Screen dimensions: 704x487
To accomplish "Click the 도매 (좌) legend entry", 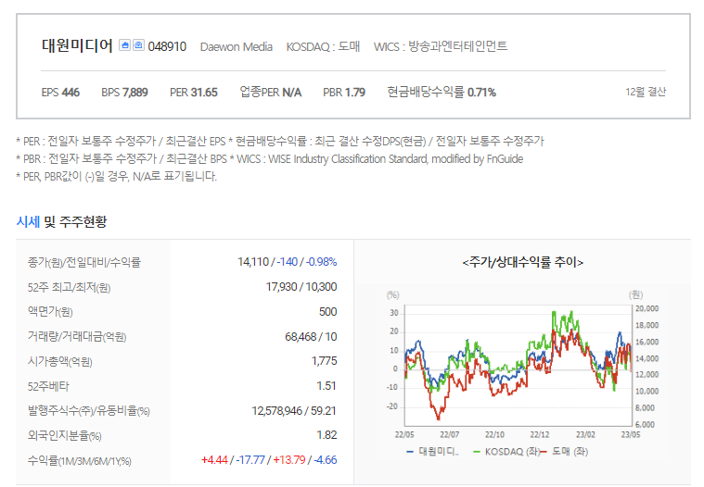I will (x=563, y=452).
